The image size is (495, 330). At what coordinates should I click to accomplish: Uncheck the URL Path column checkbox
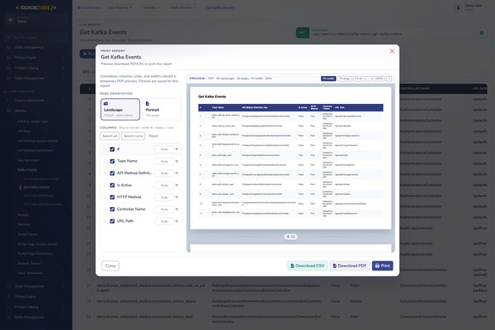112,221
